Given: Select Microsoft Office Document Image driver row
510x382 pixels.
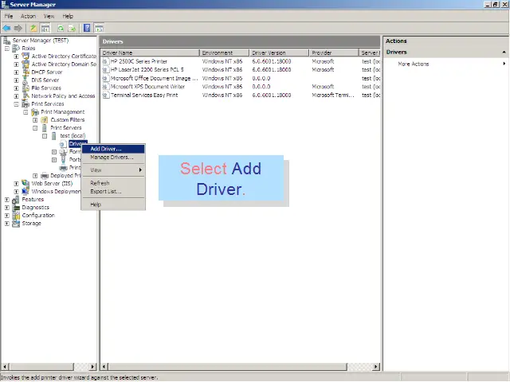Looking at the screenshot, I should pos(241,78).
